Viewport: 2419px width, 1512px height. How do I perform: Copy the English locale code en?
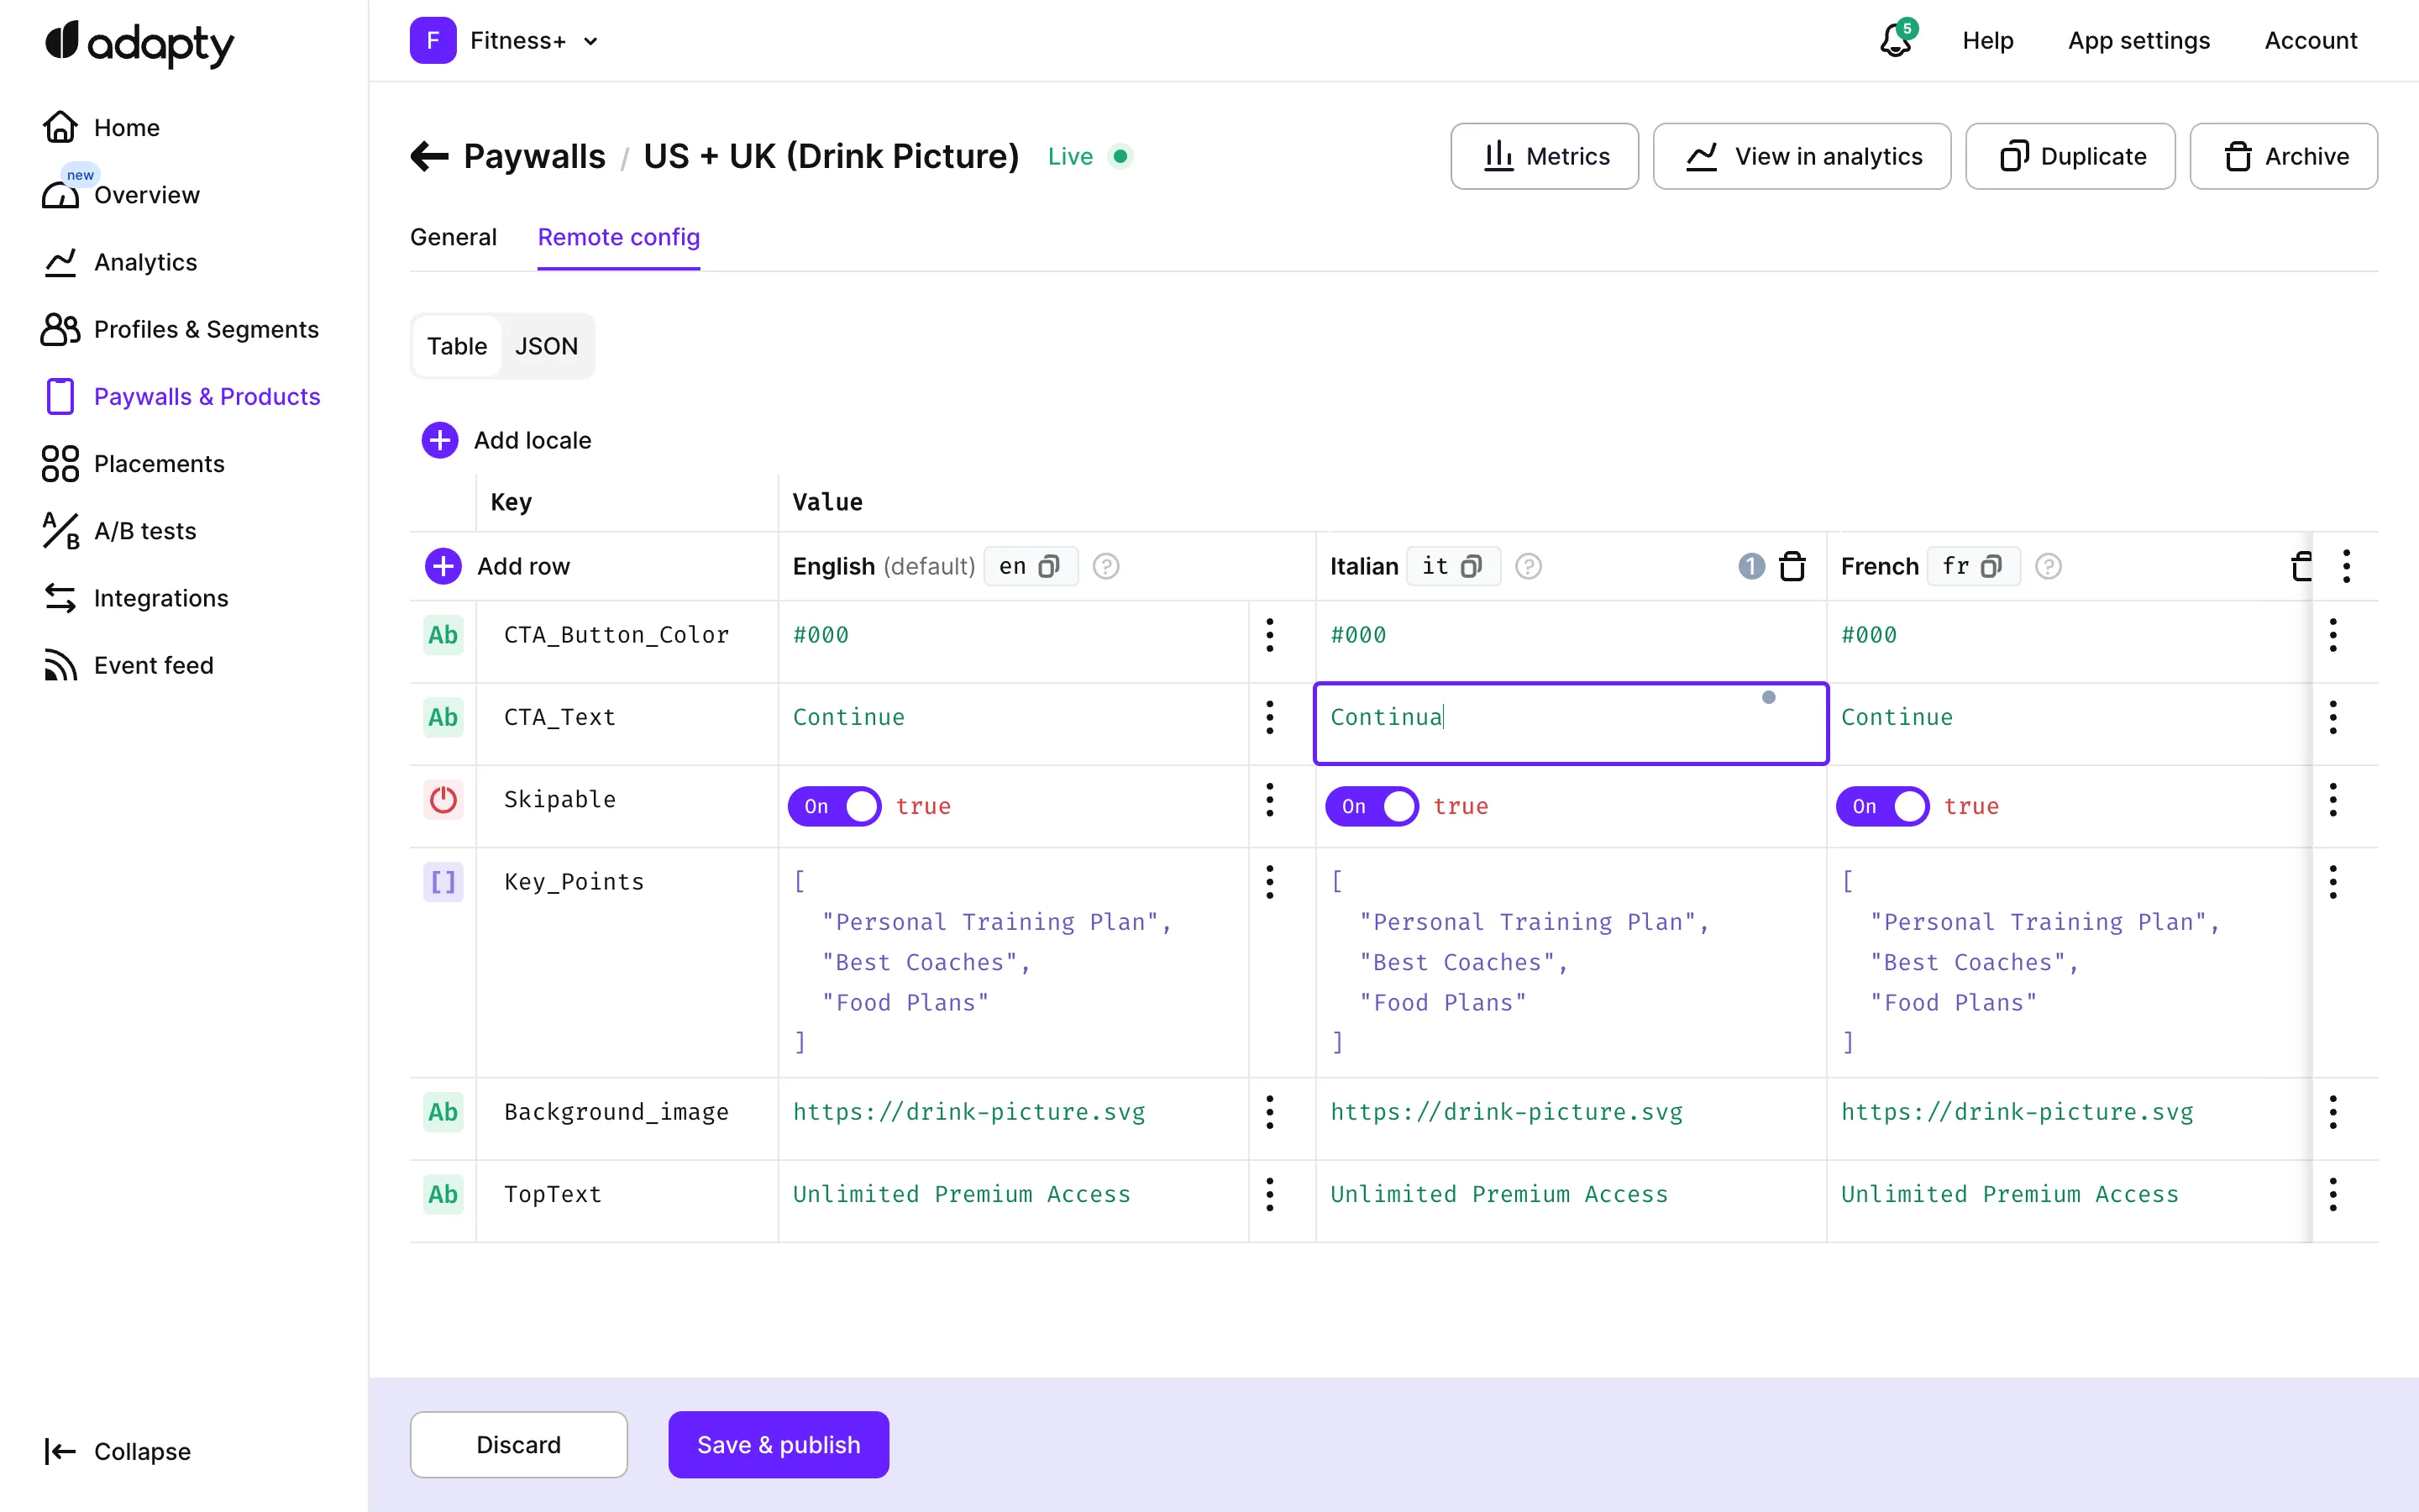tap(1048, 566)
